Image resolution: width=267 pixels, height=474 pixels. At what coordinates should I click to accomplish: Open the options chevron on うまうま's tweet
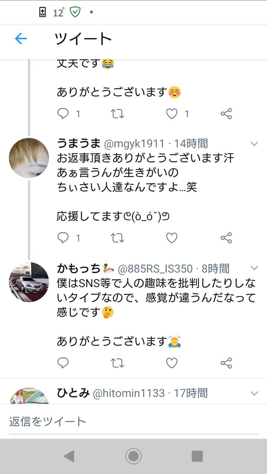[254, 144]
